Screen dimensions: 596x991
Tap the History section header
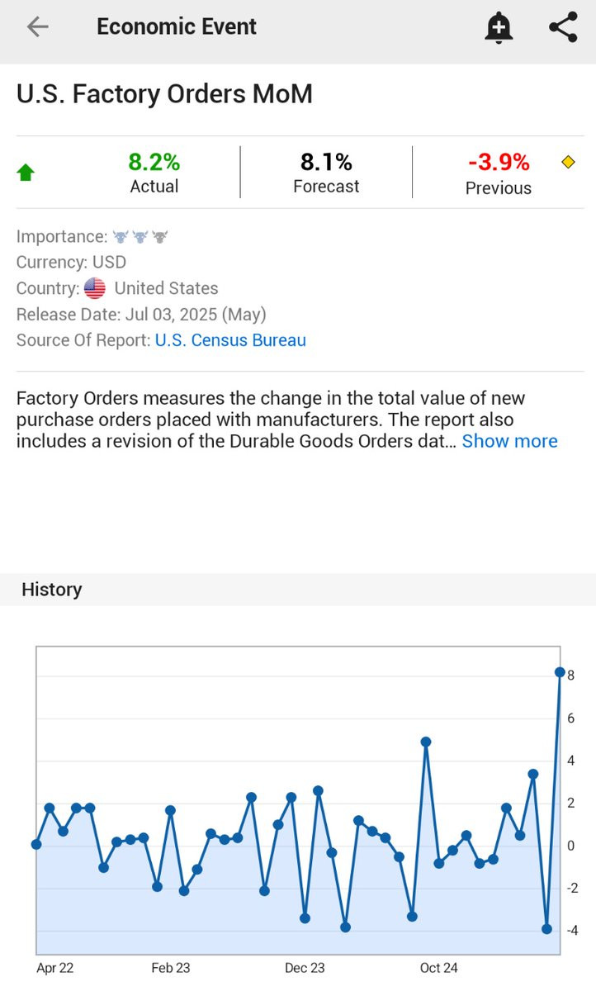coord(52,590)
